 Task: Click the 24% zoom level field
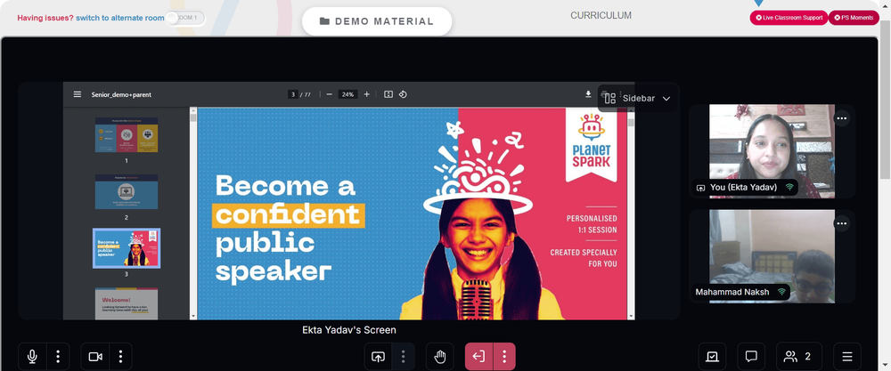point(347,94)
